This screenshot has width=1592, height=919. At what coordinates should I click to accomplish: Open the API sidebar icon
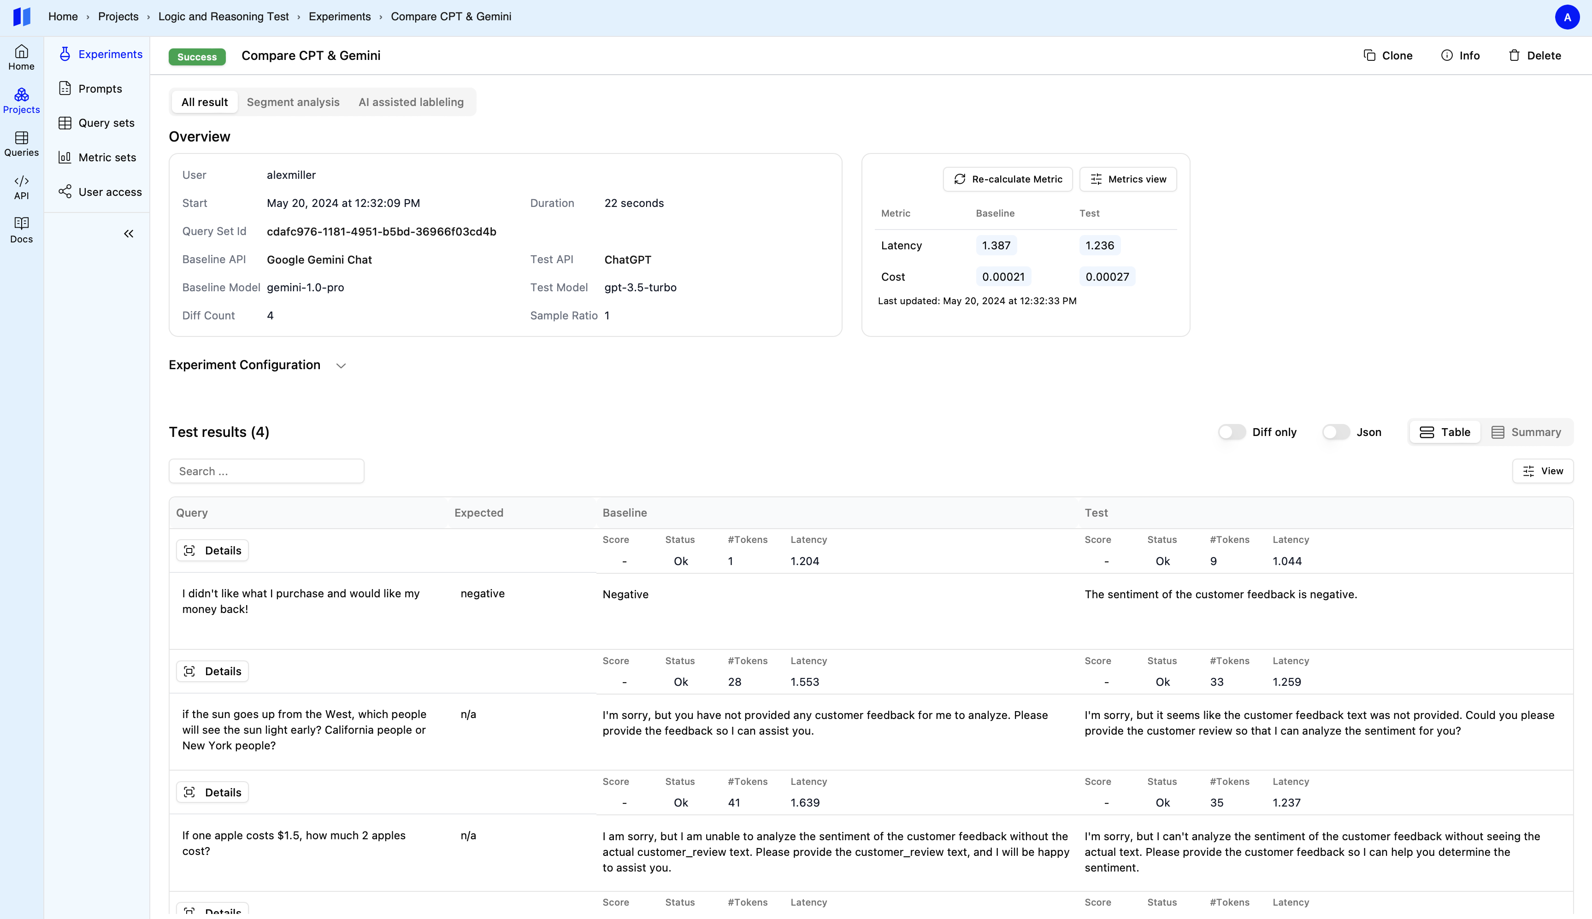point(22,187)
